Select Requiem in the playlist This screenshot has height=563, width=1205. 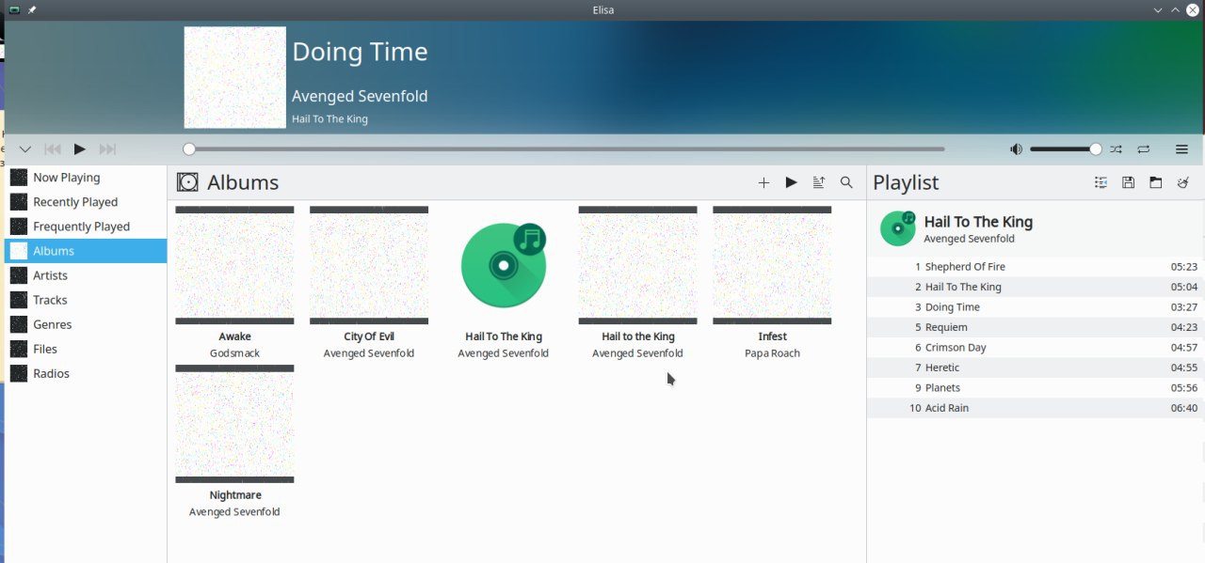pyautogui.click(x=1036, y=327)
